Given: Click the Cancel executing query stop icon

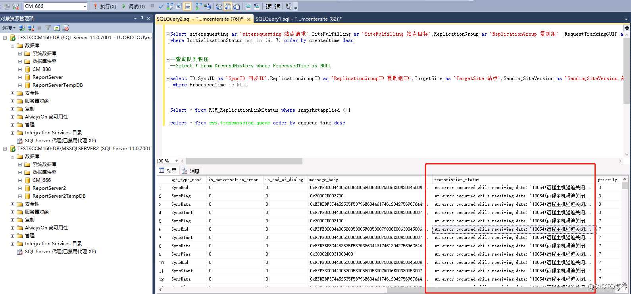Looking at the screenshot, I should coord(152,6).
